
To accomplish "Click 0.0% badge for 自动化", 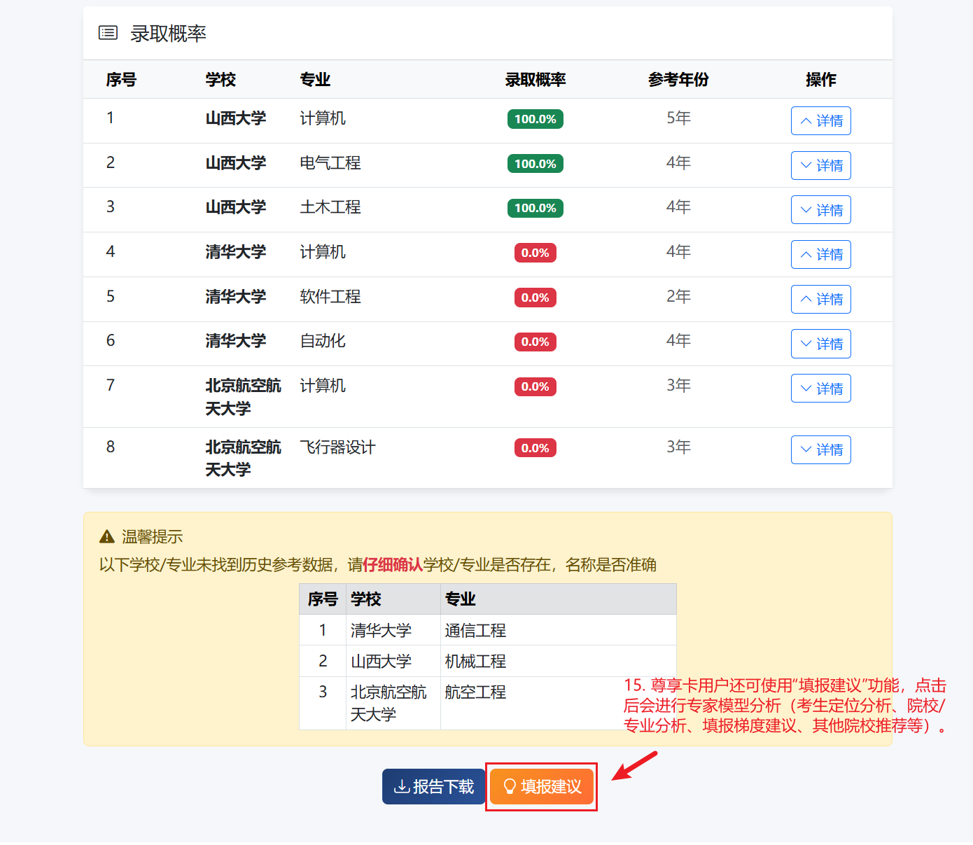I will click(x=535, y=342).
